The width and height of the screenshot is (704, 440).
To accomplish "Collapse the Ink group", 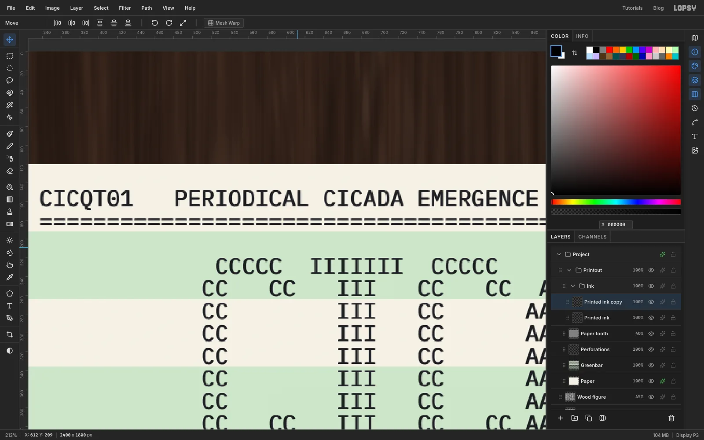I will (573, 286).
